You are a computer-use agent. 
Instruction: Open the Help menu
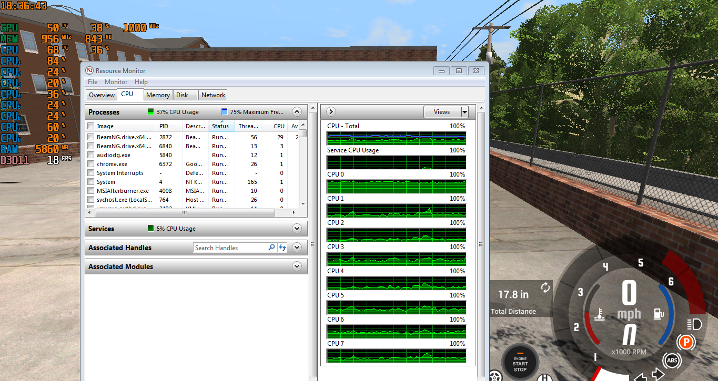141,82
